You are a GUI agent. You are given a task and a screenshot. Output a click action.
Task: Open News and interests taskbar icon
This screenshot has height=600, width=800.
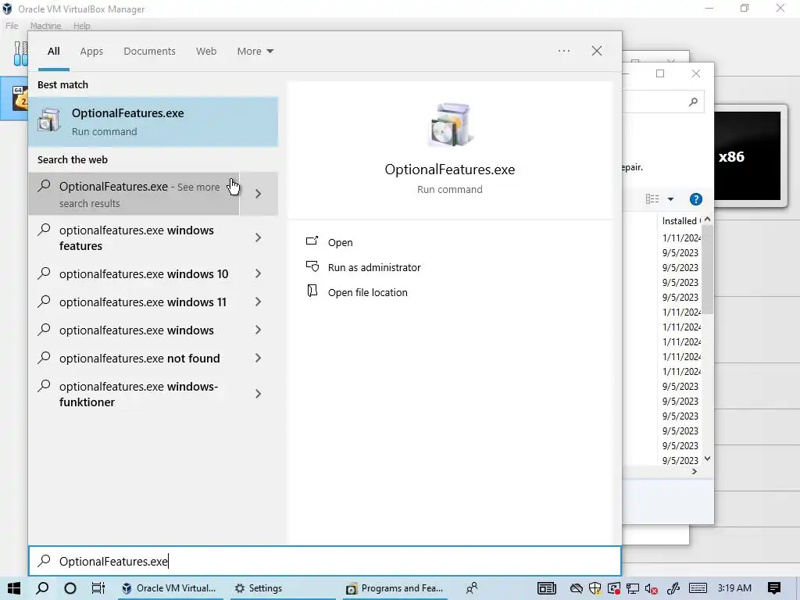[546, 588]
